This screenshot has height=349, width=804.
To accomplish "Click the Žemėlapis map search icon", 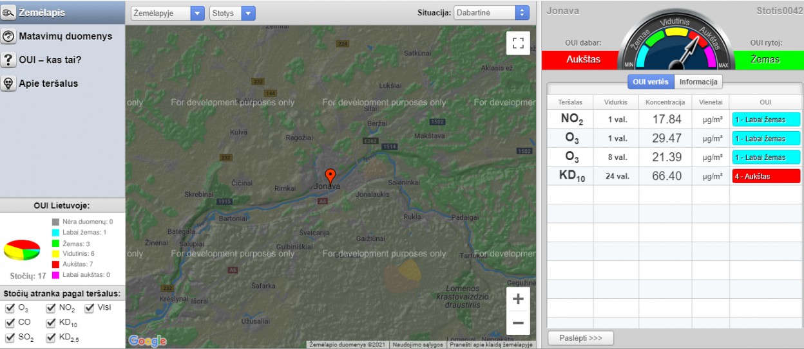I will (8, 13).
